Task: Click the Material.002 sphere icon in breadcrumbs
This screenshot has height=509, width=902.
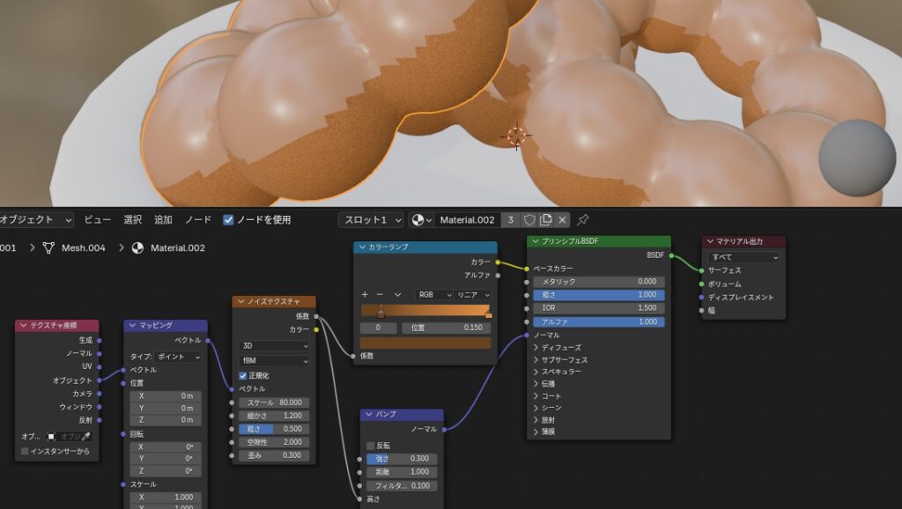Action: 137,247
